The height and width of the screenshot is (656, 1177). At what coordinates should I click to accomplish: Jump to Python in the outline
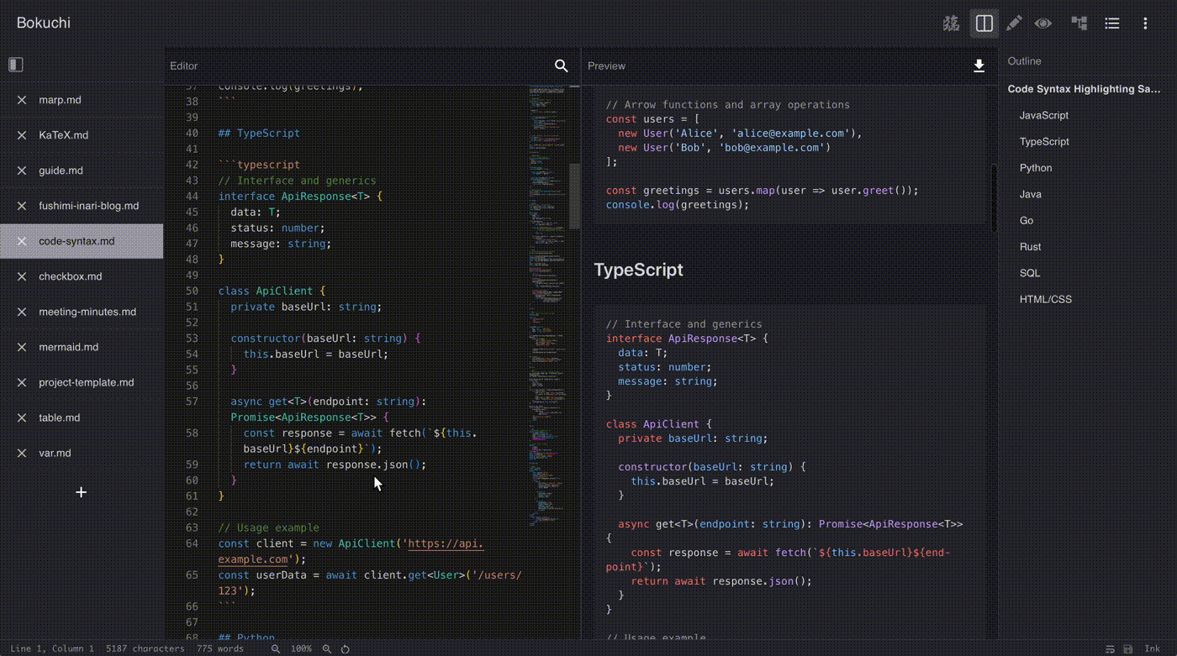(1036, 168)
